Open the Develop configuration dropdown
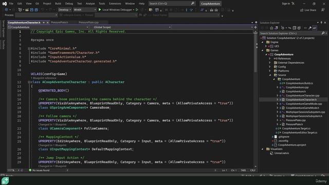Screen dimensions: 329x185 pyautogui.click(x=64, y=10)
